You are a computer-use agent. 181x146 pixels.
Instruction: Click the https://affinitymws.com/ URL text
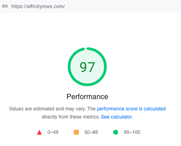[38, 6]
